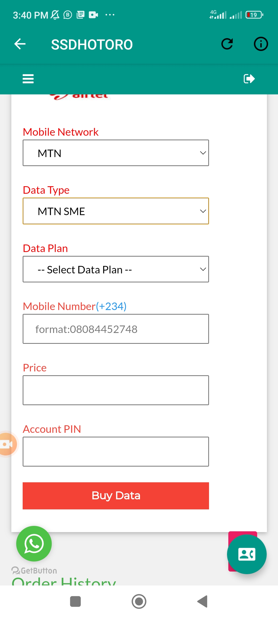The height and width of the screenshot is (619, 278).
Task: Focus the Mobile Number input field
Action: point(116,329)
